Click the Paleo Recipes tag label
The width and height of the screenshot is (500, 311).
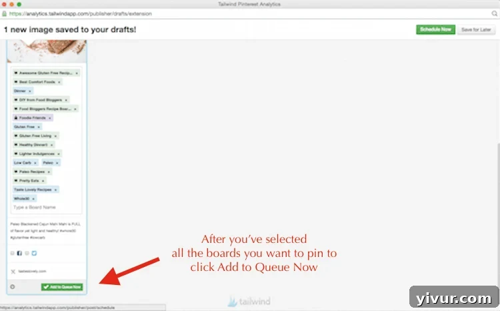pyautogui.click(x=32, y=172)
